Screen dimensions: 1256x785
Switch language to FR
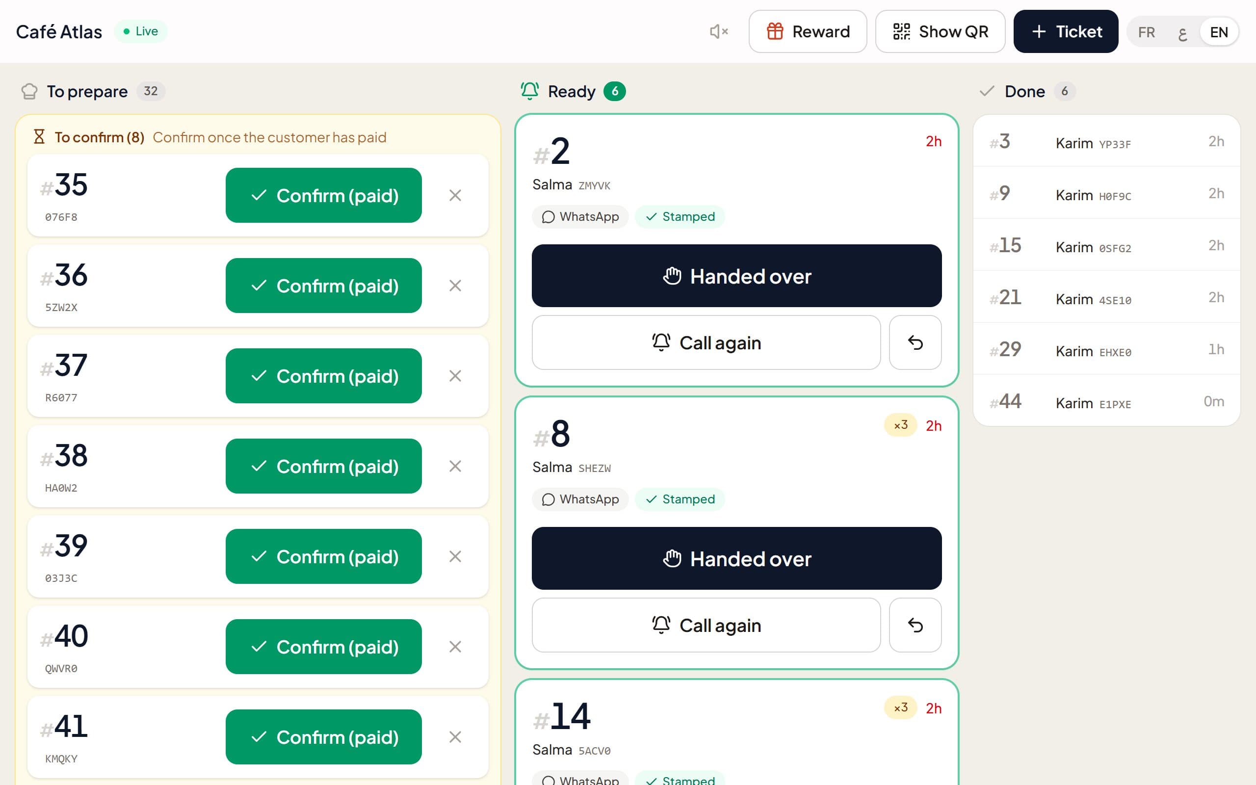[1146, 32]
